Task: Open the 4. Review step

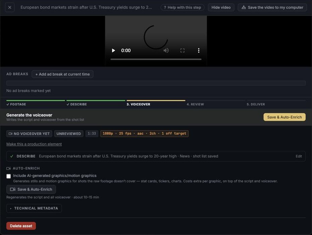Action: coord(216,103)
